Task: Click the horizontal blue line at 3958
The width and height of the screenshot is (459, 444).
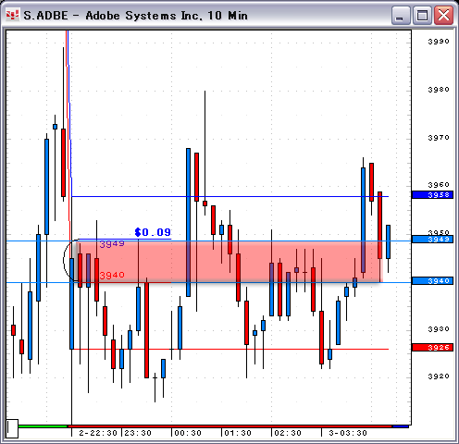Action: (x=229, y=196)
